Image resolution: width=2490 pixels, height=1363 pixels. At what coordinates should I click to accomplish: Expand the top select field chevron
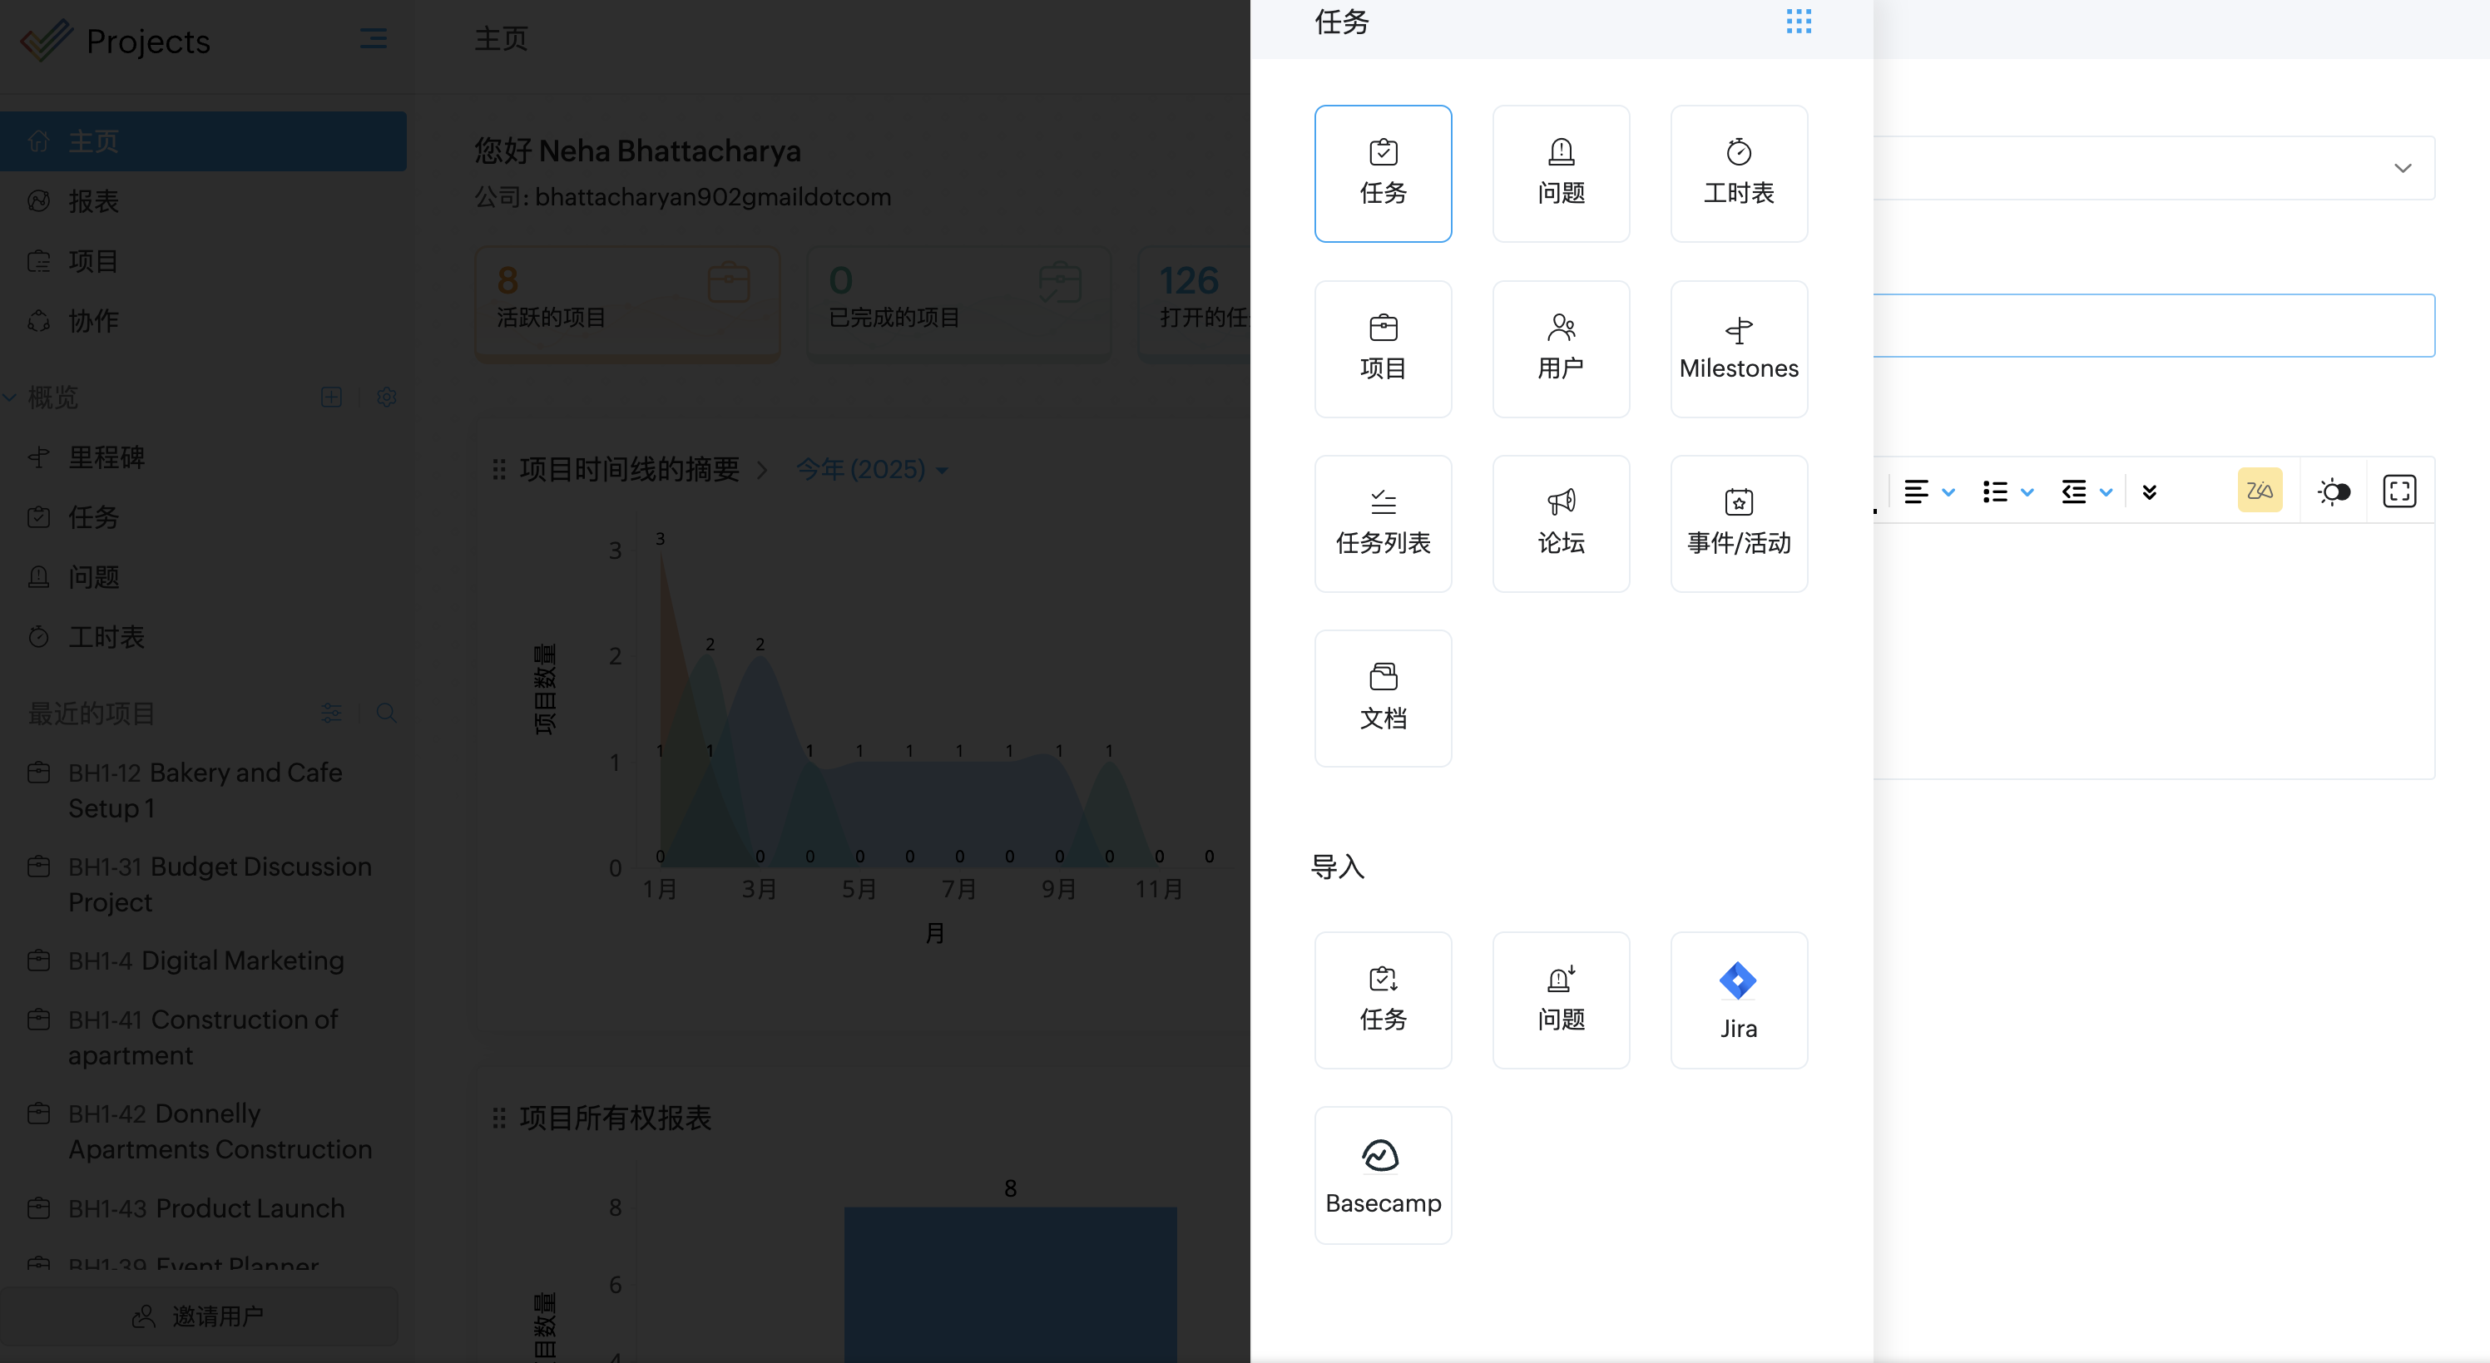(x=2402, y=168)
